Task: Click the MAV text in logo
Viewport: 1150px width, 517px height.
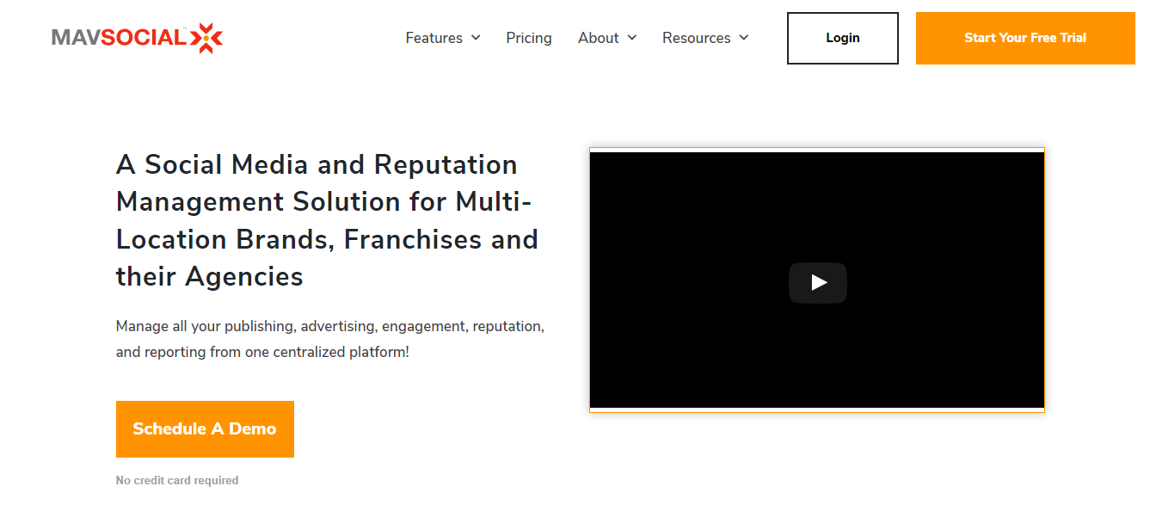Action: (76, 38)
